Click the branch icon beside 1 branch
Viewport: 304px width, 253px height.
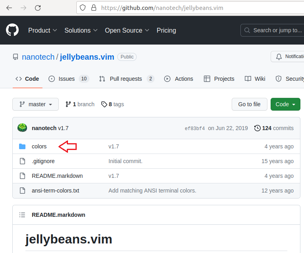click(x=68, y=104)
